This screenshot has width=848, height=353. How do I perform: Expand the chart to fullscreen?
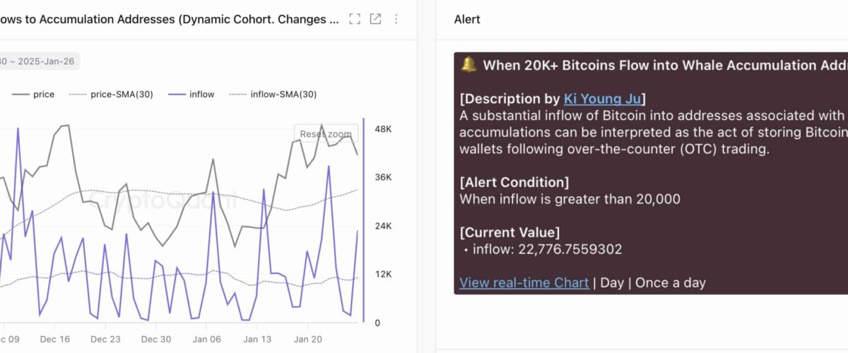(355, 19)
